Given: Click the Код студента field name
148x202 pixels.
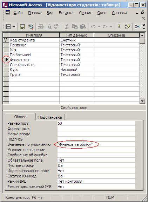Looking at the screenshot, I should coord(34,40).
